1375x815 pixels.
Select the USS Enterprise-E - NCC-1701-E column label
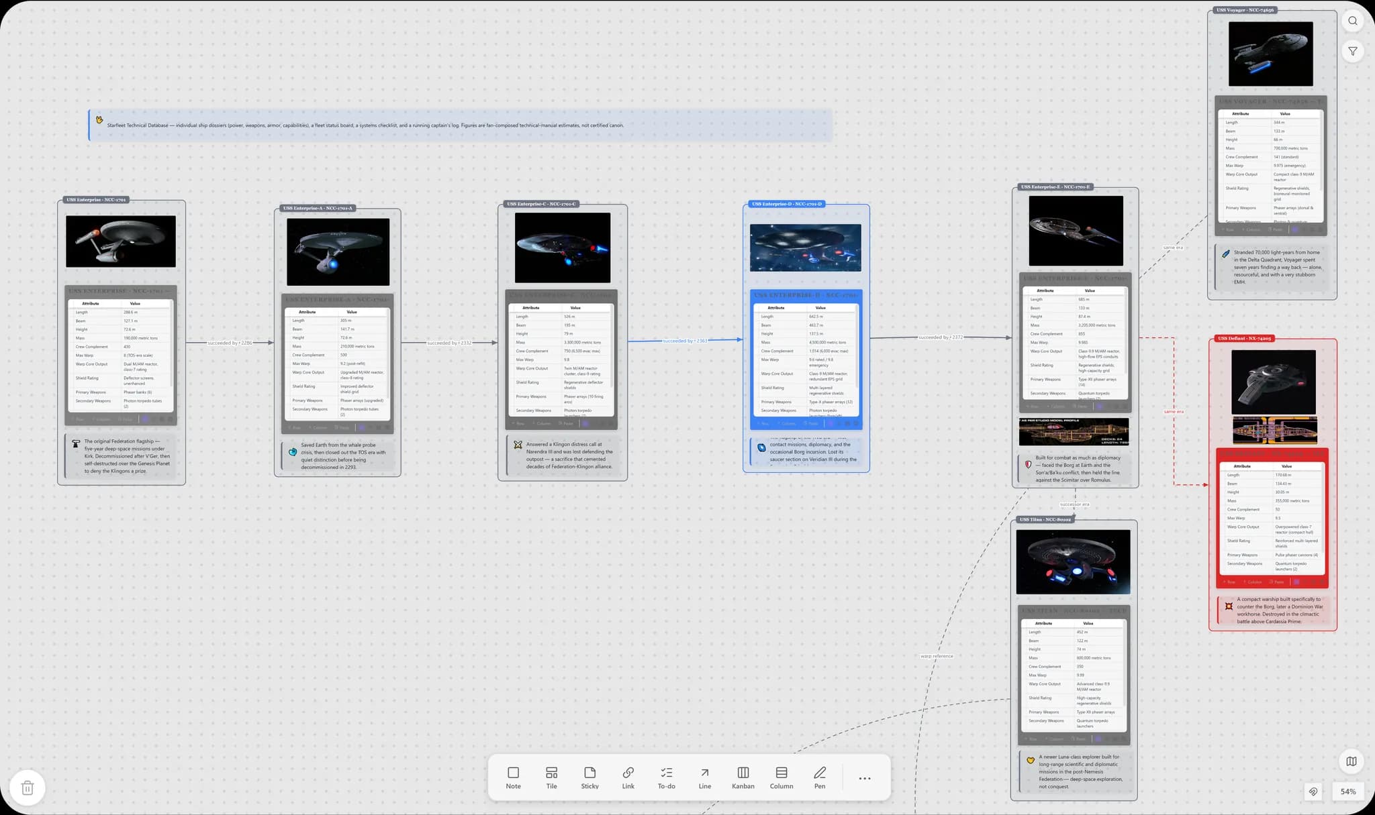(x=1055, y=187)
